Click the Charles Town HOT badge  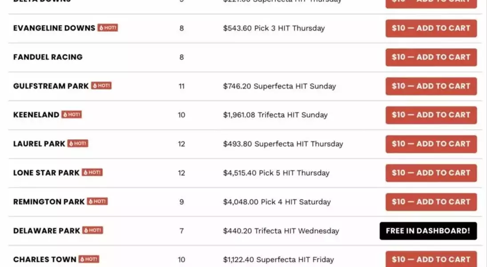click(x=89, y=259)
